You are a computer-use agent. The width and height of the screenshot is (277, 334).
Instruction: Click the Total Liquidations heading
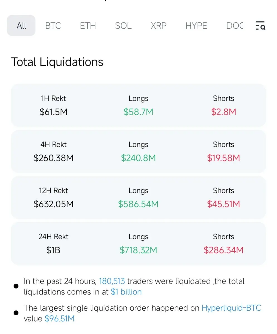(x=57, y=62)
